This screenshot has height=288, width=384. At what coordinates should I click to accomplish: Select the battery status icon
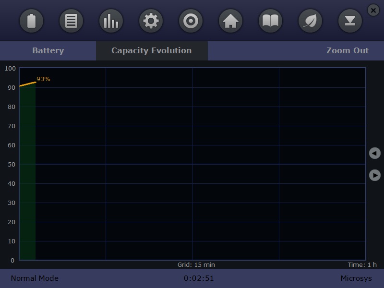pos(31,21)
